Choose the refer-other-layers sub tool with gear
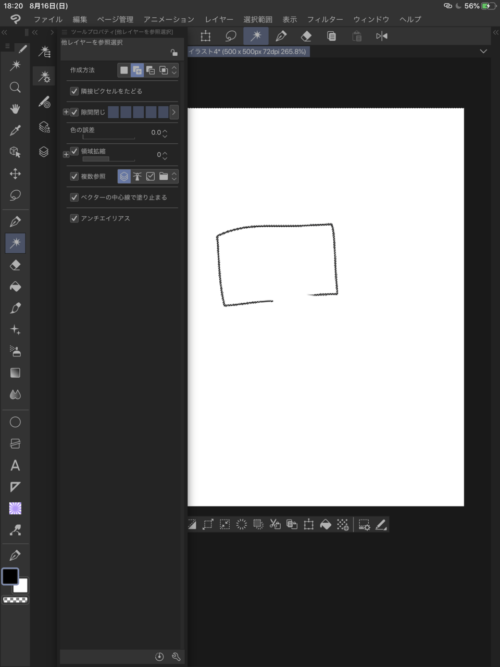 pos(44,77)
